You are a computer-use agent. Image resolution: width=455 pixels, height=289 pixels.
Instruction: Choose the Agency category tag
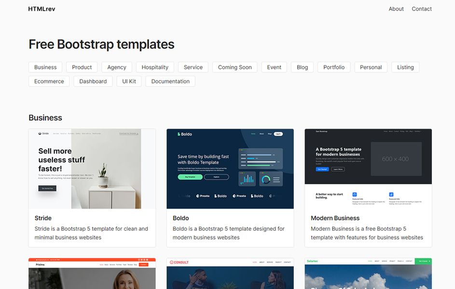(117, 67)
